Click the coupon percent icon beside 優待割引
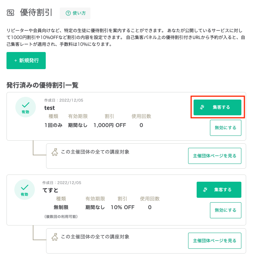Screen dimensions: 254x258 (10, 13)
